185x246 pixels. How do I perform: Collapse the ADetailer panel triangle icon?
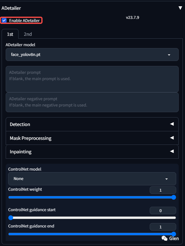[180, 8]
